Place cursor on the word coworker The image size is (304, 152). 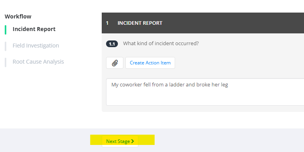(131, 84)
